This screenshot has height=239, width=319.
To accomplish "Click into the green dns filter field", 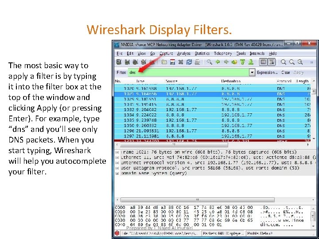I will (x=188, y=72).
